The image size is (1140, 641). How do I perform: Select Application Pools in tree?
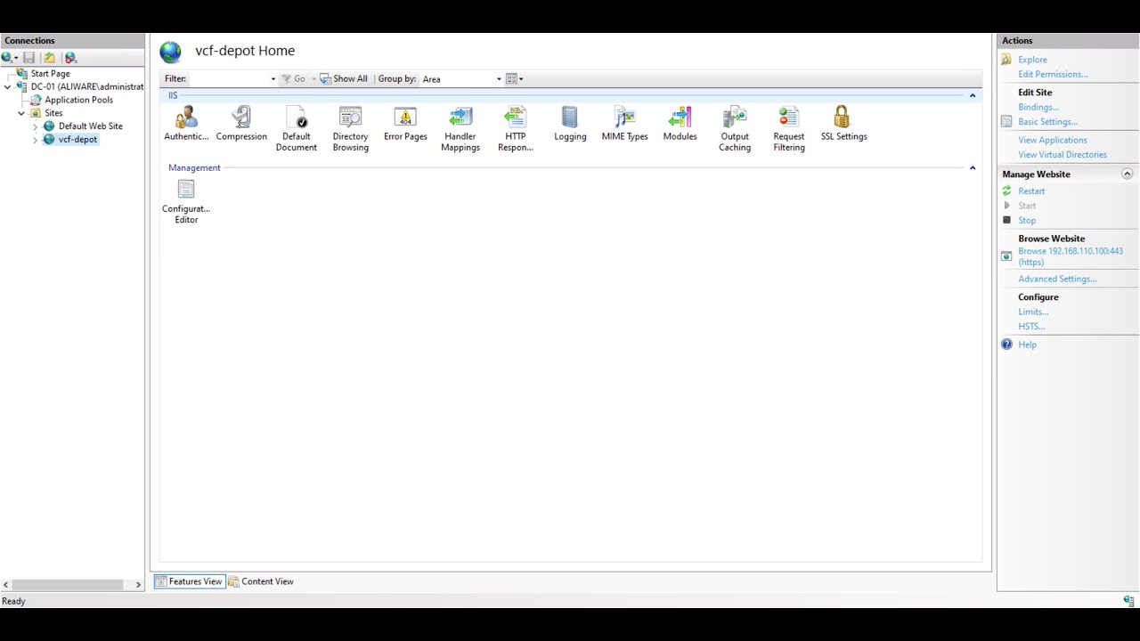coord(78,100)
